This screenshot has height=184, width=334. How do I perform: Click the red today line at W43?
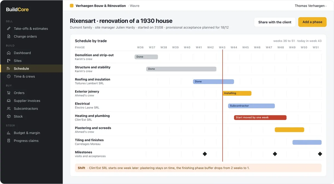(222, 106)
